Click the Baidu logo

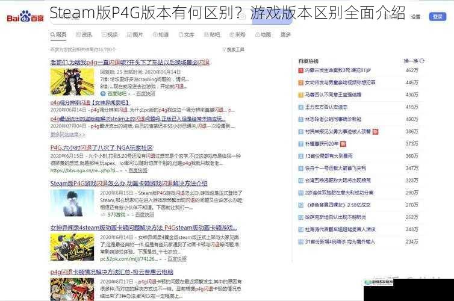(x=25, y=16)
